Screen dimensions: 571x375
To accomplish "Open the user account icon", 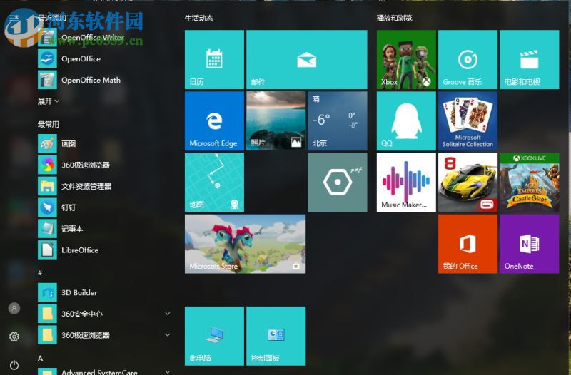I will (x=14, y=309).
